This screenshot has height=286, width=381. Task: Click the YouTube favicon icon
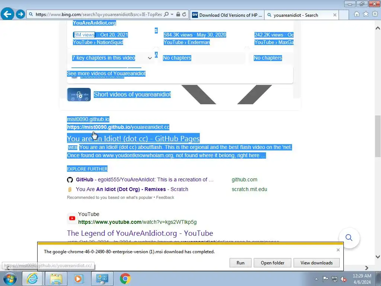[72, 218]
